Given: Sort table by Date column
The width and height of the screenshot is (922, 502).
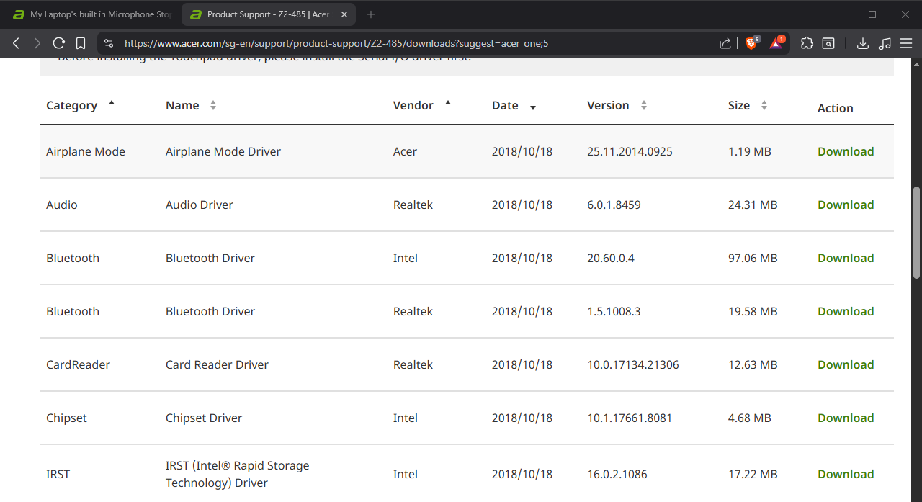Looking at the screenshot, I should pos(514,106).
